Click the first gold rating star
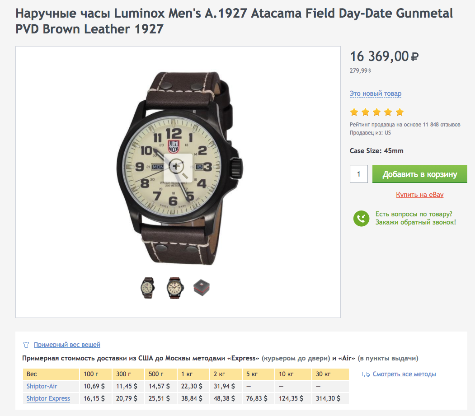The width and height of the screenshot is (475, 416). tap(354, 112)
